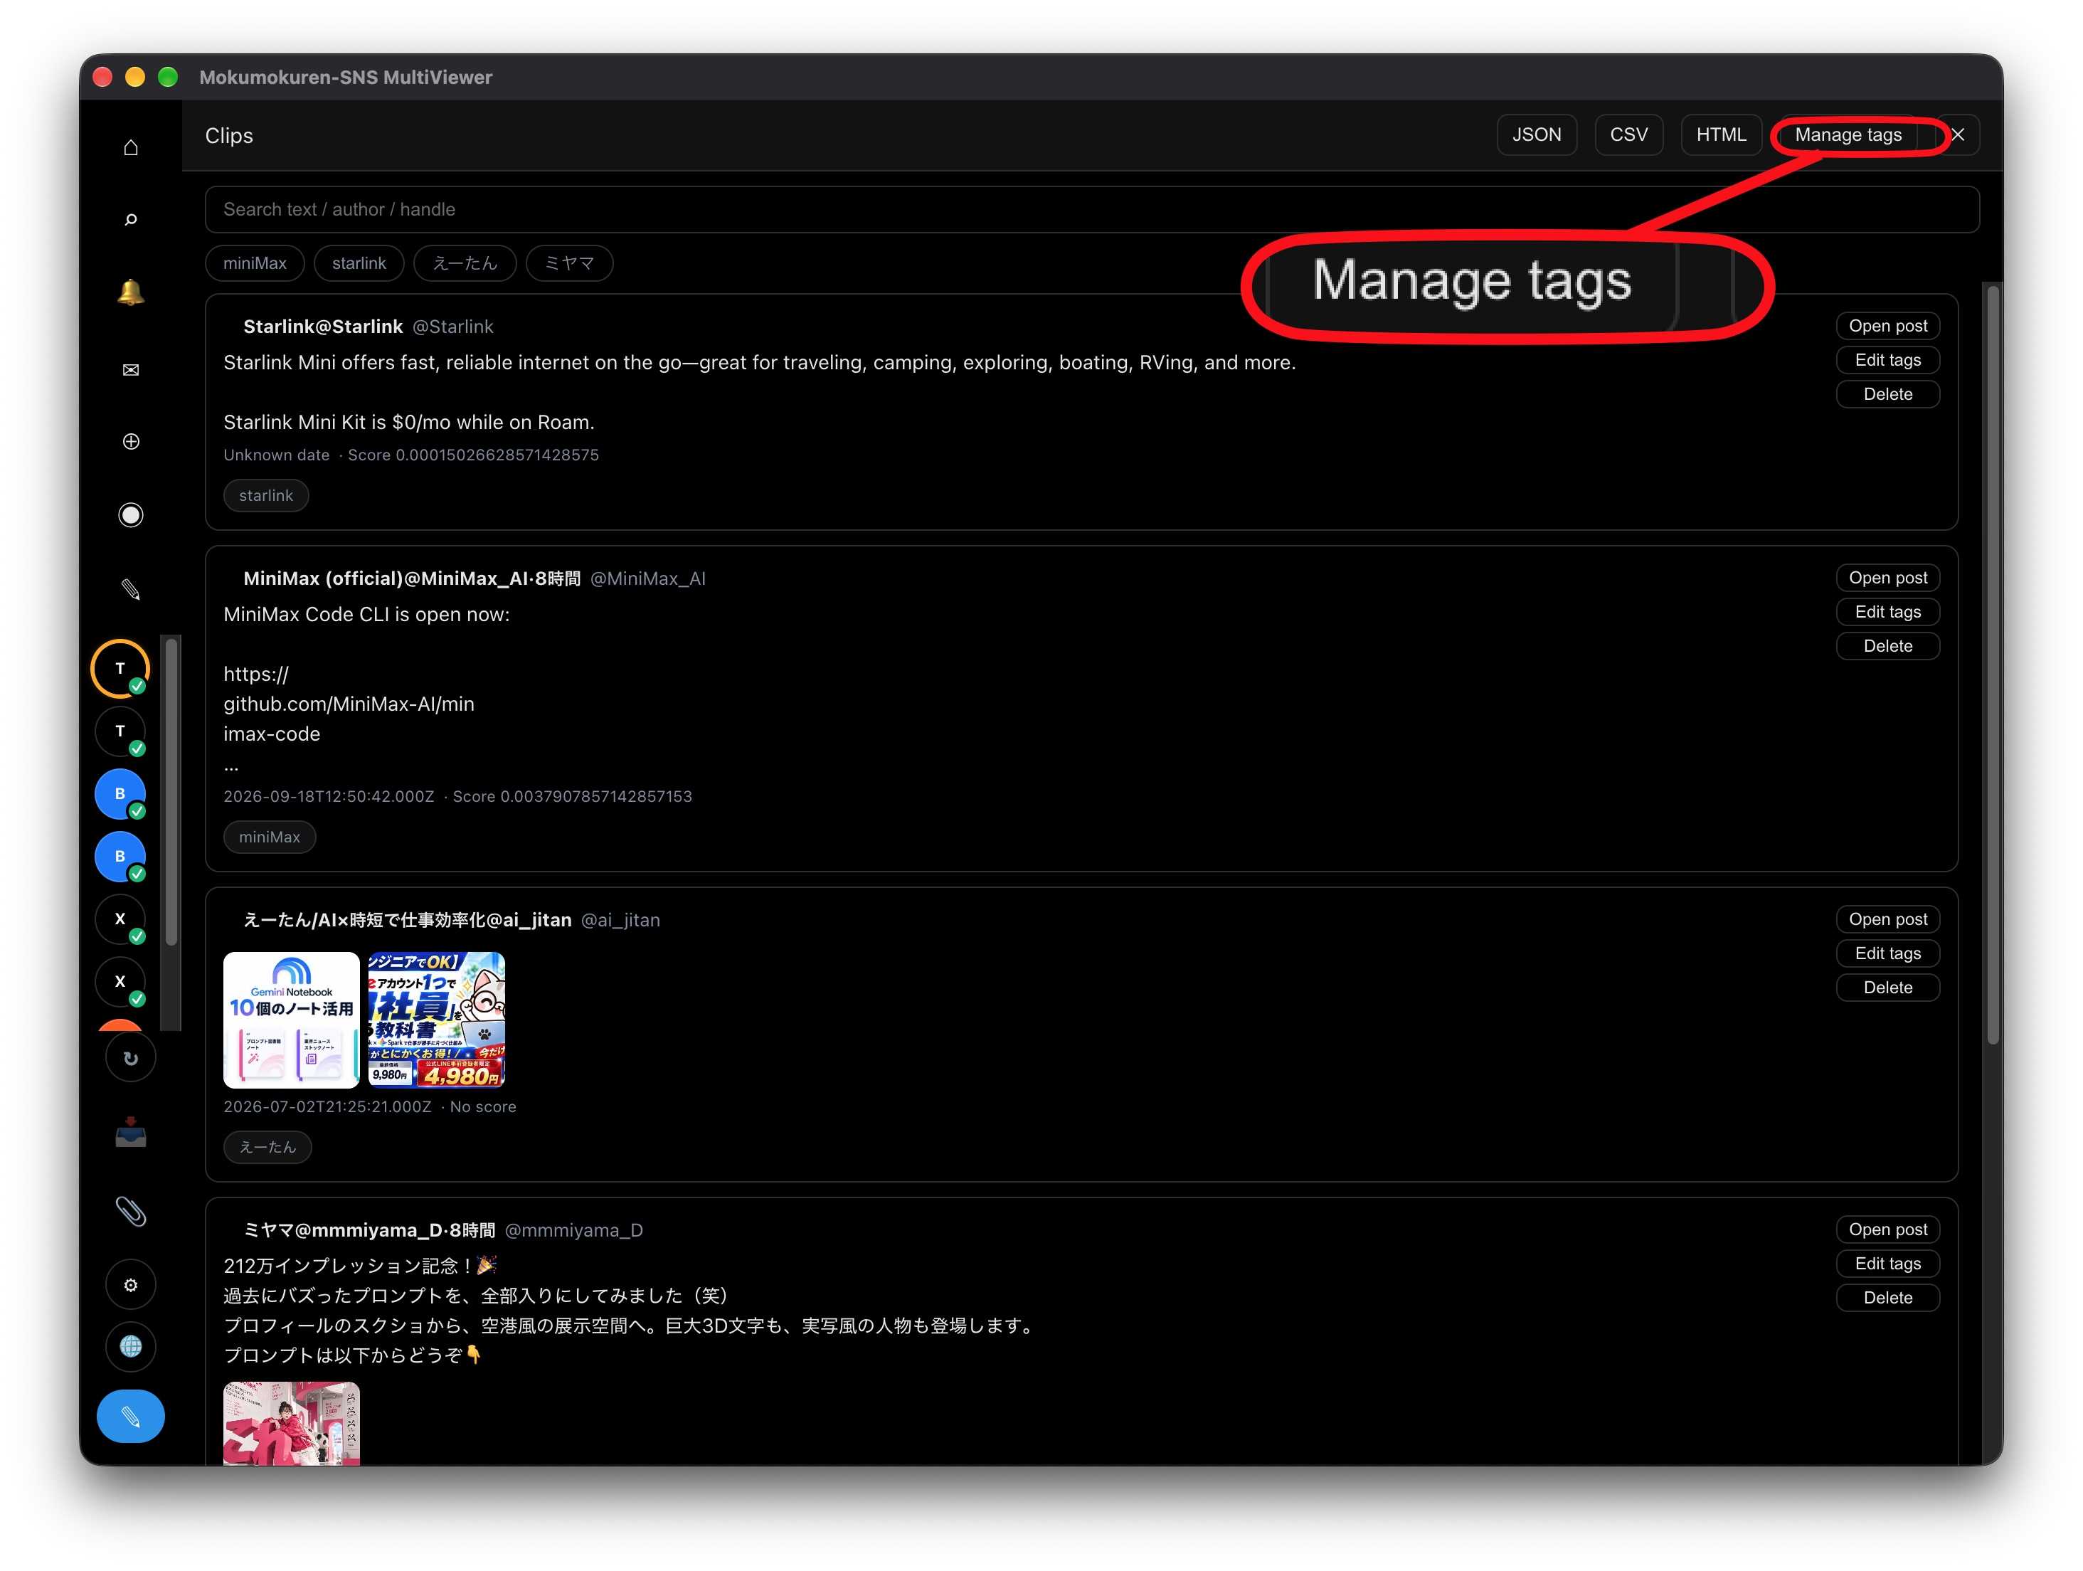2083x1571 pixels.
Task: Open post for the Starlink clip
Action: [1888, 326]
